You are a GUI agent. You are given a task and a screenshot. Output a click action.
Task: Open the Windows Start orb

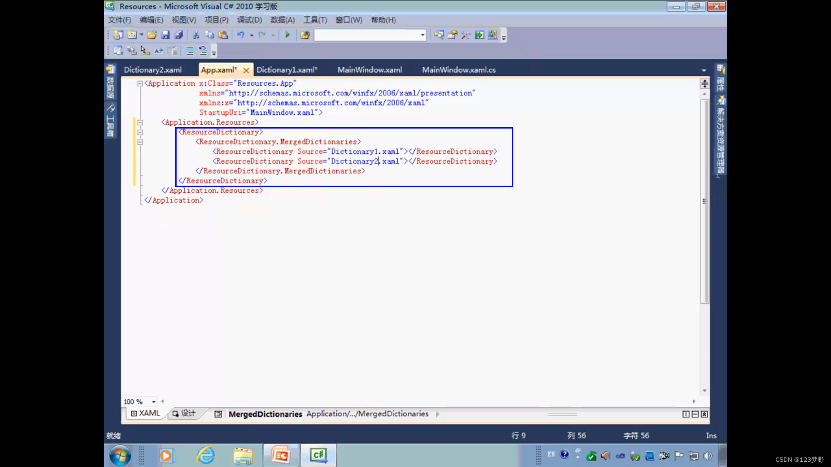tap(120, 455)
